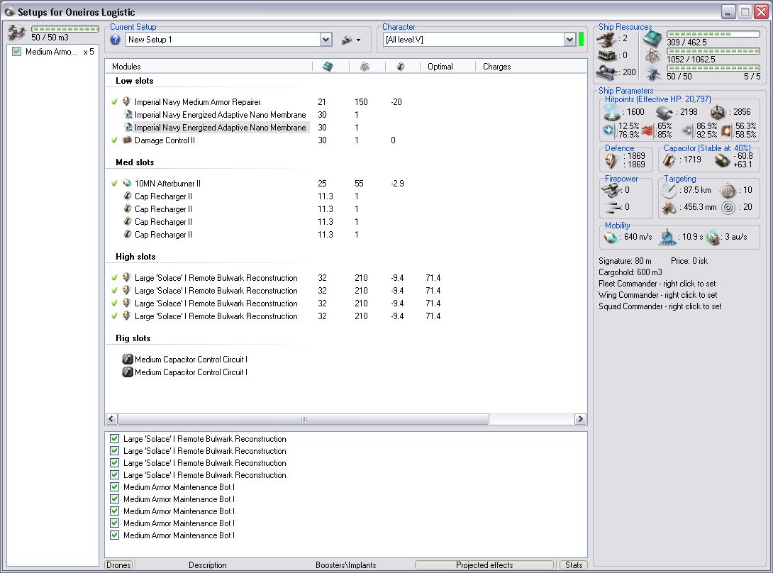Click the armor hitpoints icon showing 2198
Viewport: 773px width, 573px height.
pos(664,113)
